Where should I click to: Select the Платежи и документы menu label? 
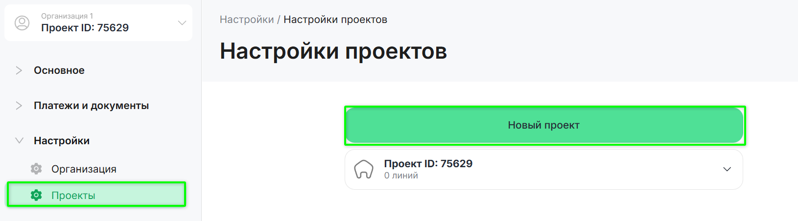point(91,106)
